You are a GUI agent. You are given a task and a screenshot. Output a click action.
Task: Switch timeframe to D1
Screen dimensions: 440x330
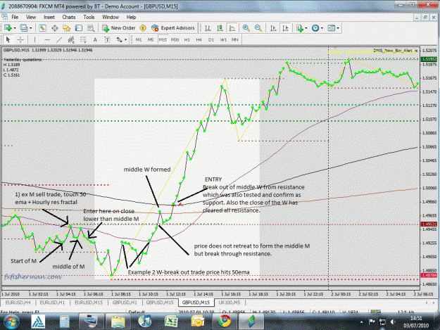click(x=211, y=40)
